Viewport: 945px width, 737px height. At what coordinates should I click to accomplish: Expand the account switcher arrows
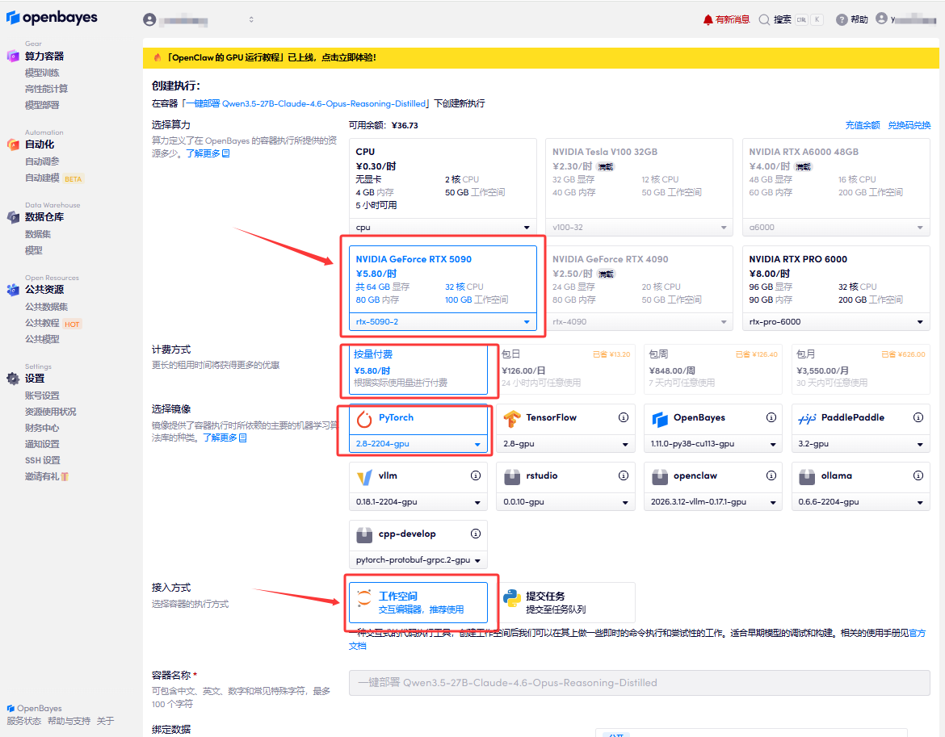click(251, 20)
